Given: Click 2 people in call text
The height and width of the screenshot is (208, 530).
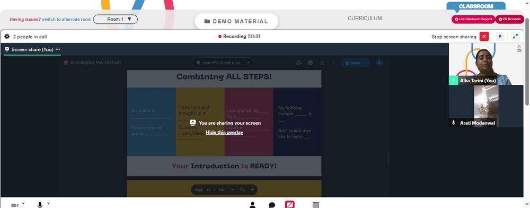Looking at the screenshot, I should click(x=30, y=37).
